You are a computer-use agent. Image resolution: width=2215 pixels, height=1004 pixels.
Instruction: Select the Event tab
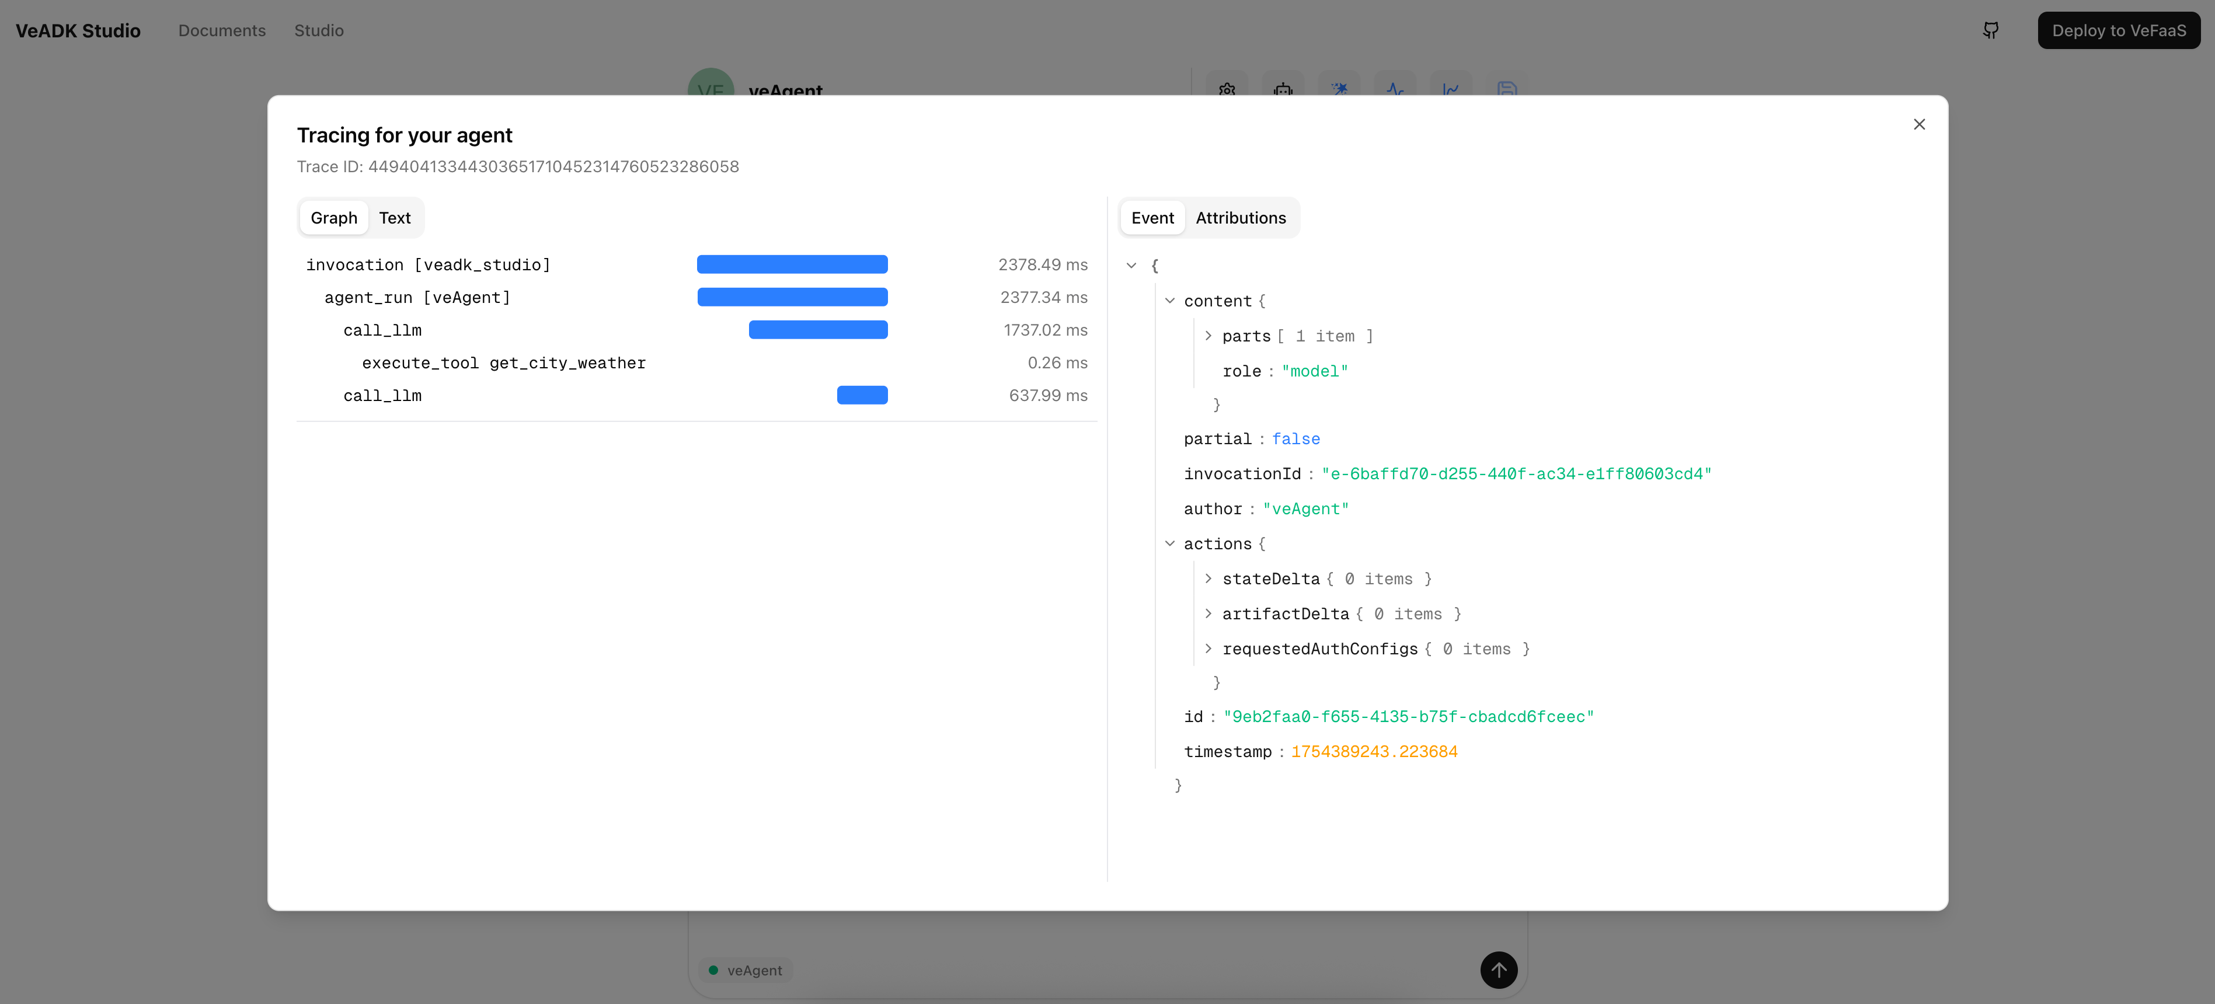pyautogui.click(x=1152, y=218)
